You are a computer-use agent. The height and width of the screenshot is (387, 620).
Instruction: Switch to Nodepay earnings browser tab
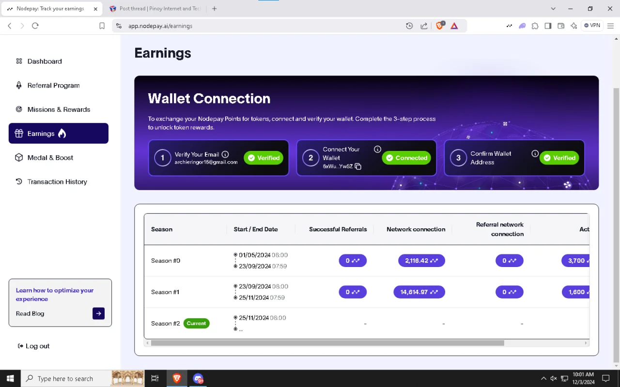click(50, 9)
